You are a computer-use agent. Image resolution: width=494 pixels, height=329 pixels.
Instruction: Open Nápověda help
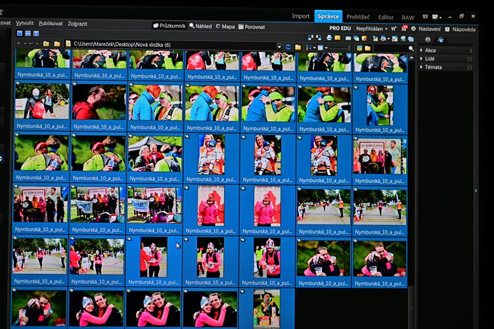click(x=460, y=29)
